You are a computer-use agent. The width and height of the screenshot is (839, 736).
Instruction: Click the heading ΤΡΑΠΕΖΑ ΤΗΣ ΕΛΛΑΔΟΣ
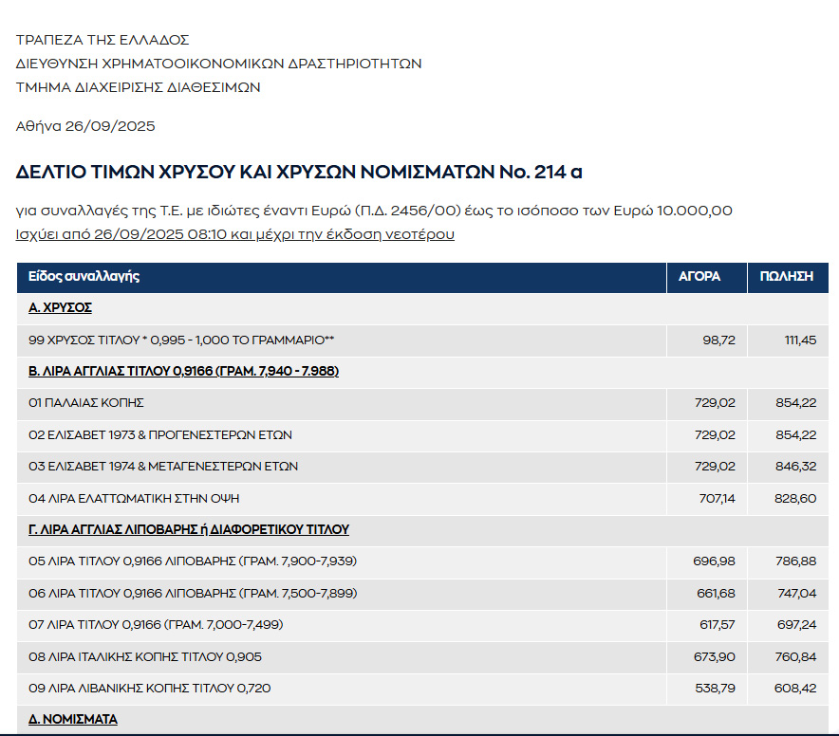click(103, 40)
